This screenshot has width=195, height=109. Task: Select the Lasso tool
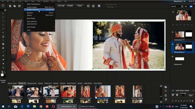[3, 29]
